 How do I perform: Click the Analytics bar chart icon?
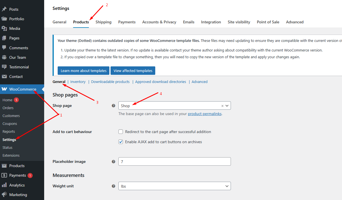[4, 185]
